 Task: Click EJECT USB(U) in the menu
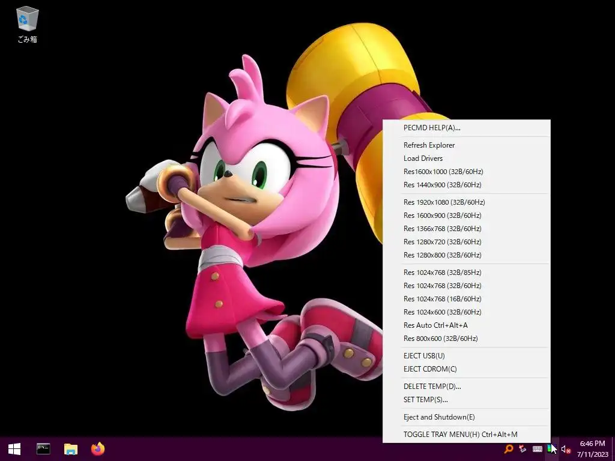click(x=466, y=356)
